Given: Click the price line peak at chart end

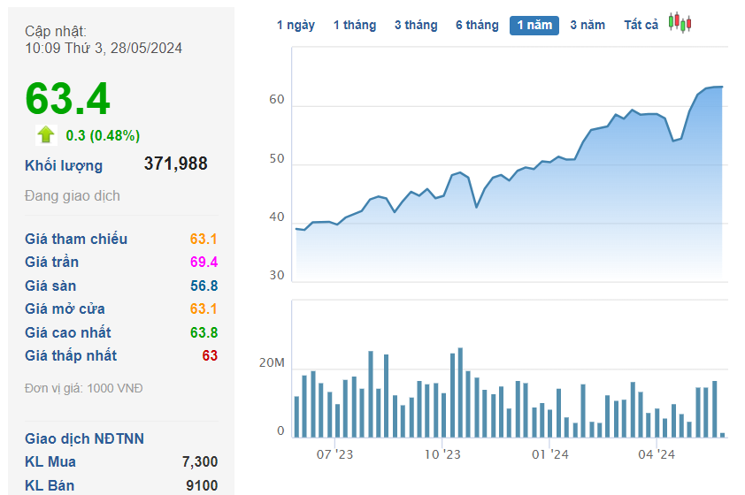Looking at the screenshot, I should click(722, 87).
